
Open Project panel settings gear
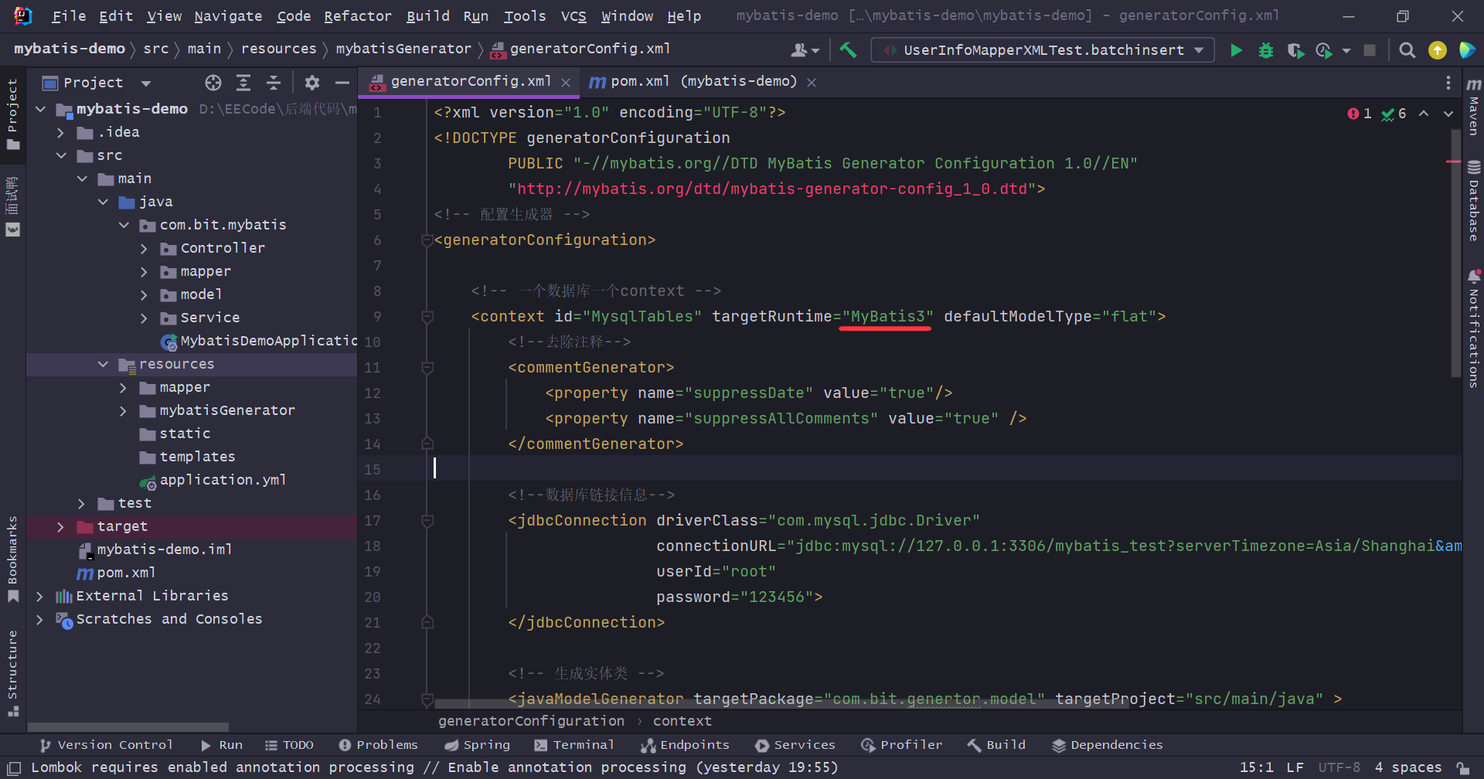[x=312, y=83]
